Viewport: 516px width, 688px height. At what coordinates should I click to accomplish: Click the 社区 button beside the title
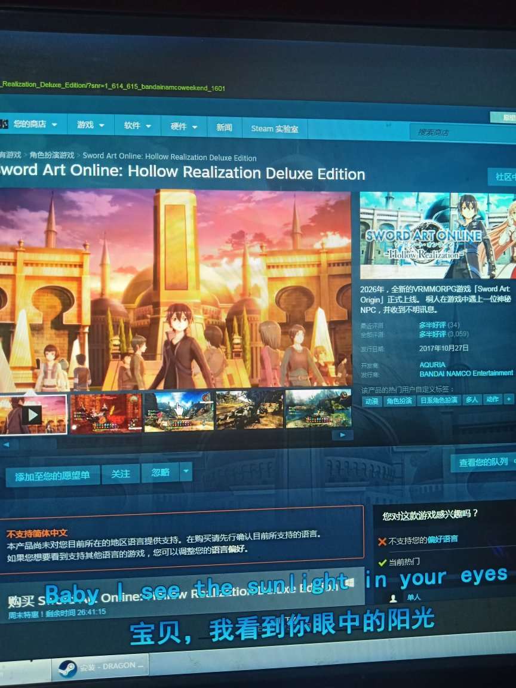pos(502,176)
